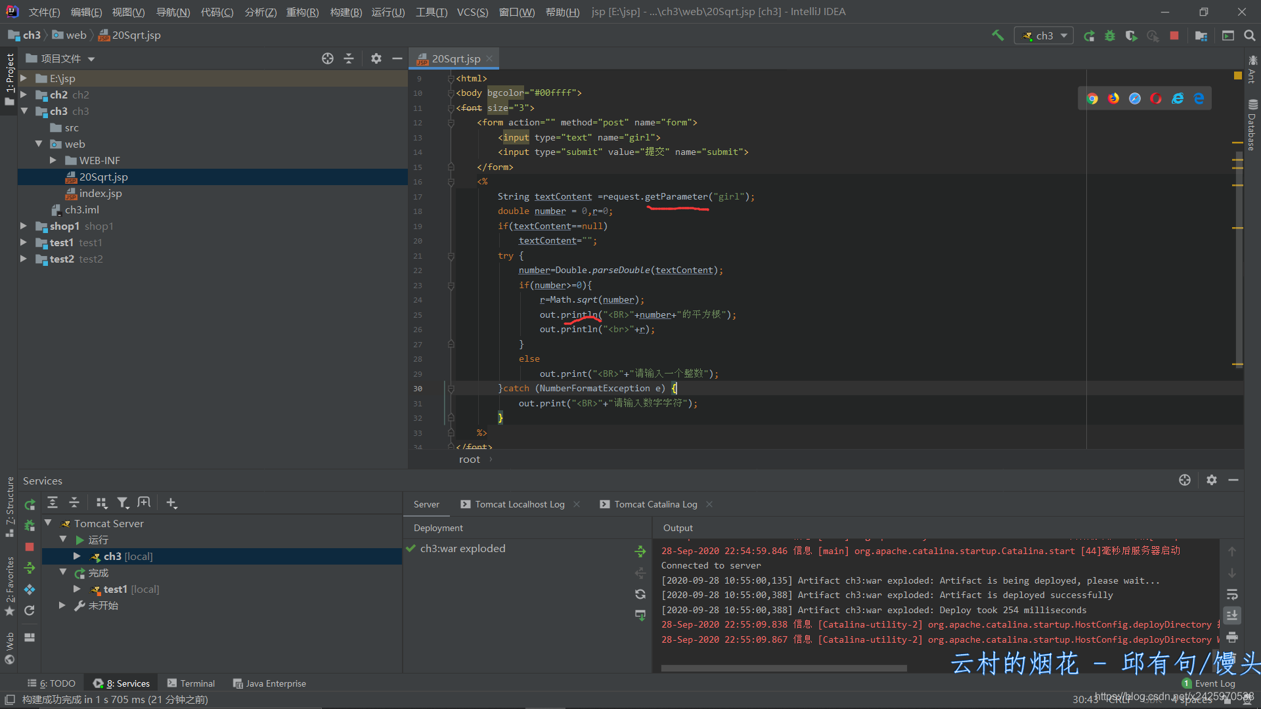
Task: Click the green Run button in toolbar
Action: pyautogui.click(x=1090, y=35)
